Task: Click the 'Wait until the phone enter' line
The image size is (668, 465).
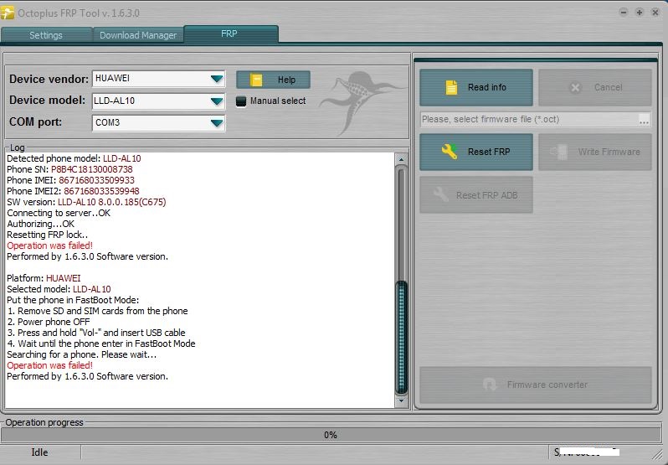Action: click(x=101, y=344)
